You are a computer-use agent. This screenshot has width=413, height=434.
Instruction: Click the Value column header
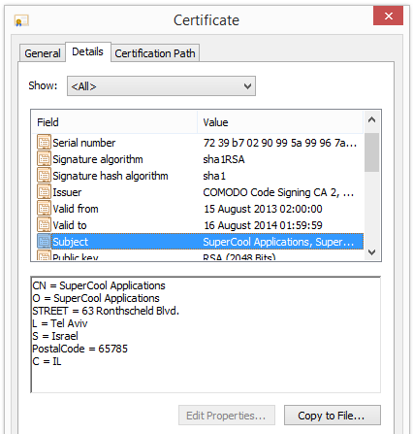[280, 122]
